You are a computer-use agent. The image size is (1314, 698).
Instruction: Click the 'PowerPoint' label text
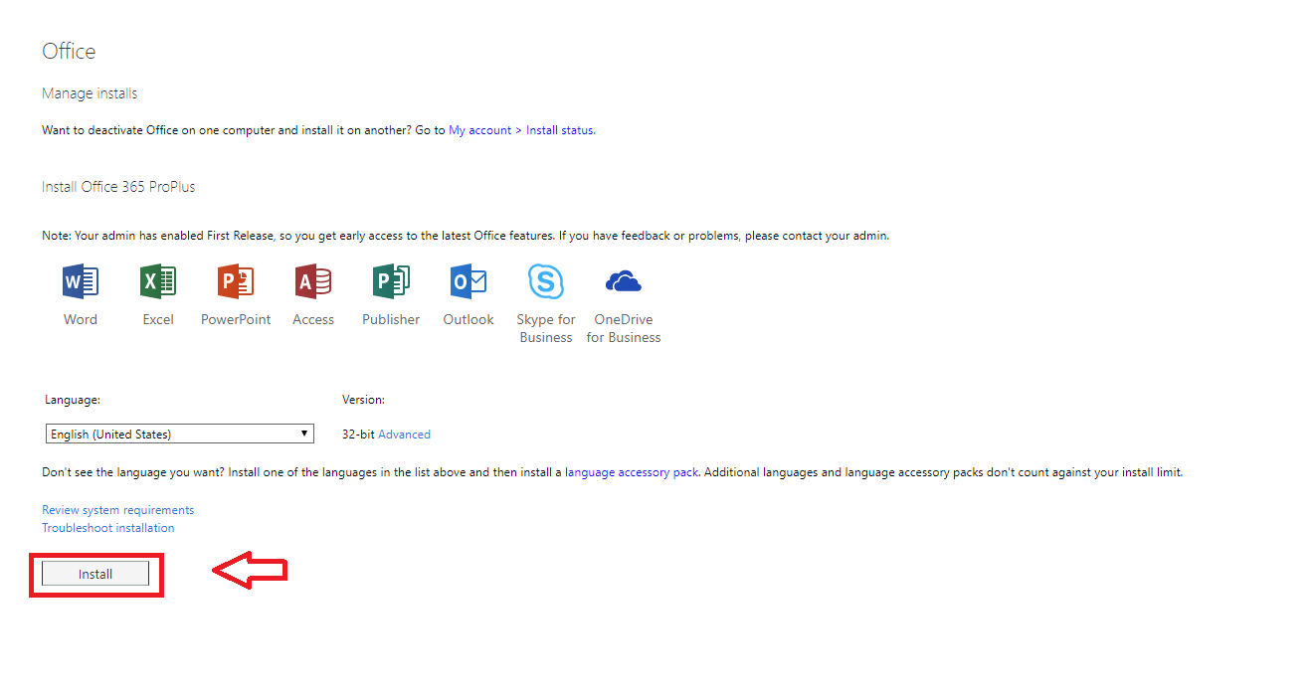[x=236, y=319]
